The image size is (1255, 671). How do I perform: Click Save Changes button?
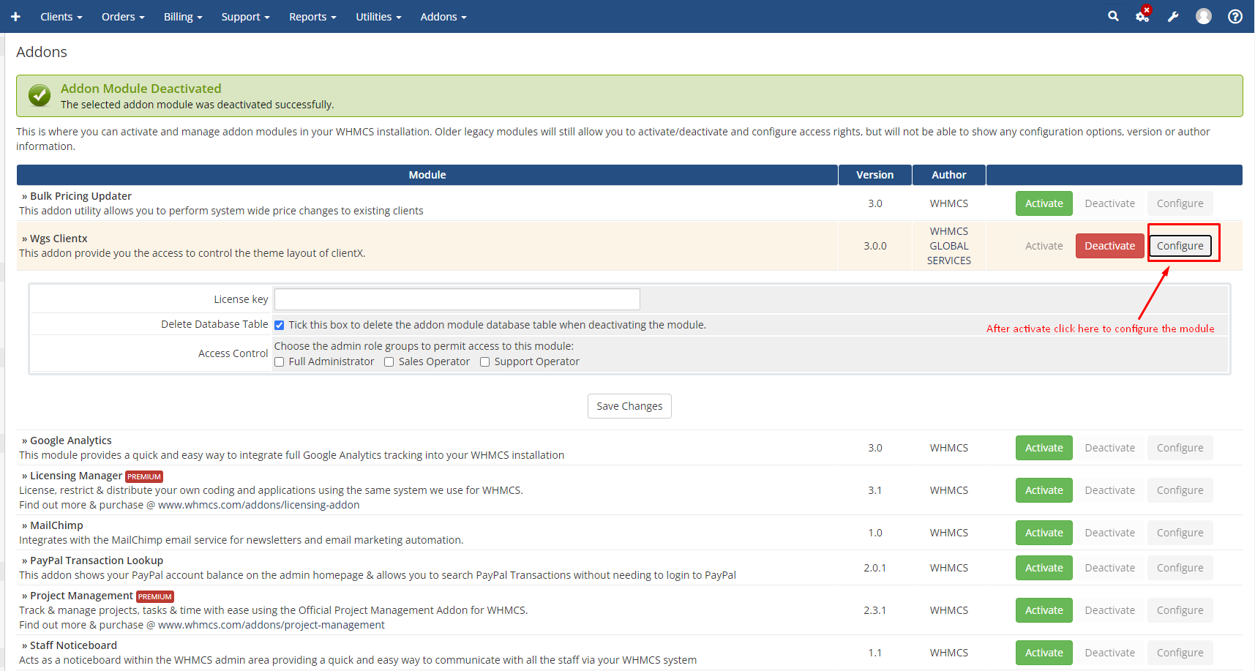(x=629, y=406)
